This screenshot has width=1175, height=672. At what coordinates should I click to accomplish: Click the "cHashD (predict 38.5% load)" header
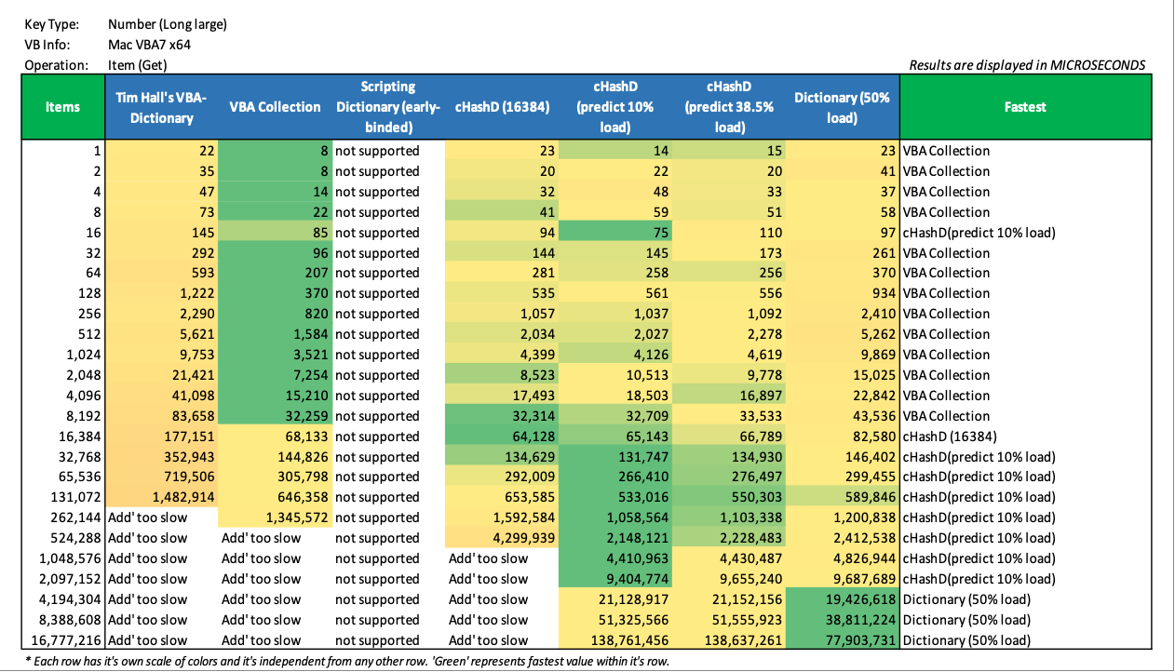pos(729,107)
